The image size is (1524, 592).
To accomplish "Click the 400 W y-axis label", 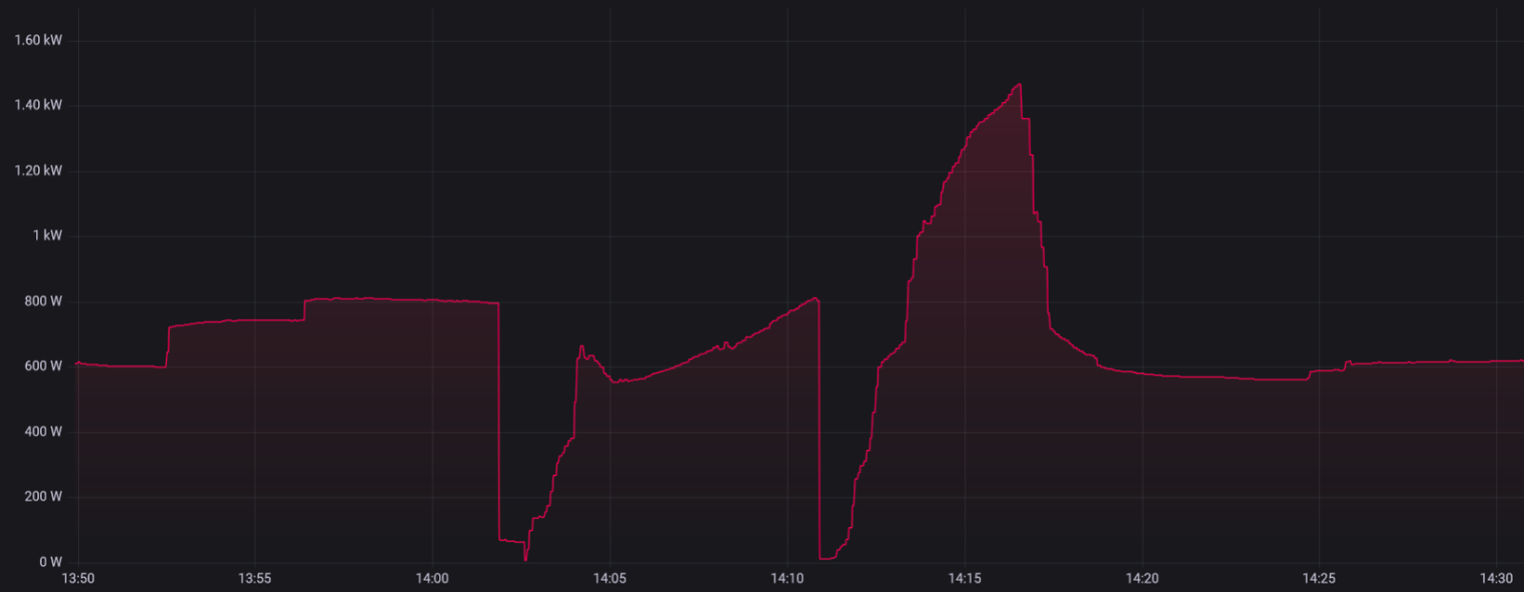I will click(x=43, y=431).
